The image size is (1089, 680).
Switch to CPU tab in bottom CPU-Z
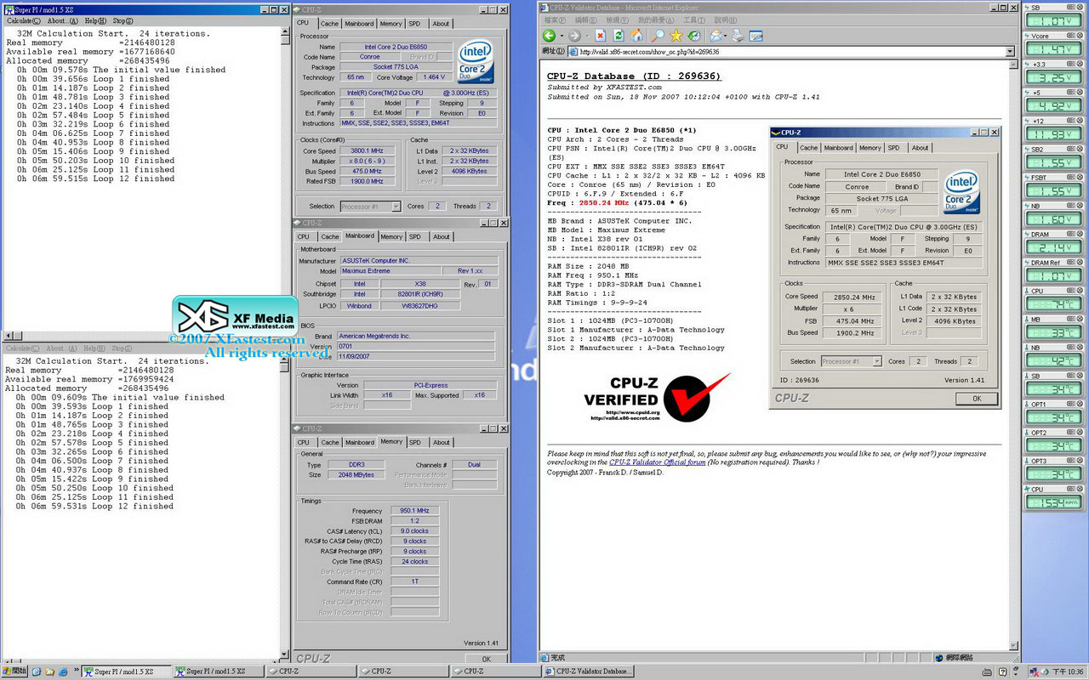[304, 442]
